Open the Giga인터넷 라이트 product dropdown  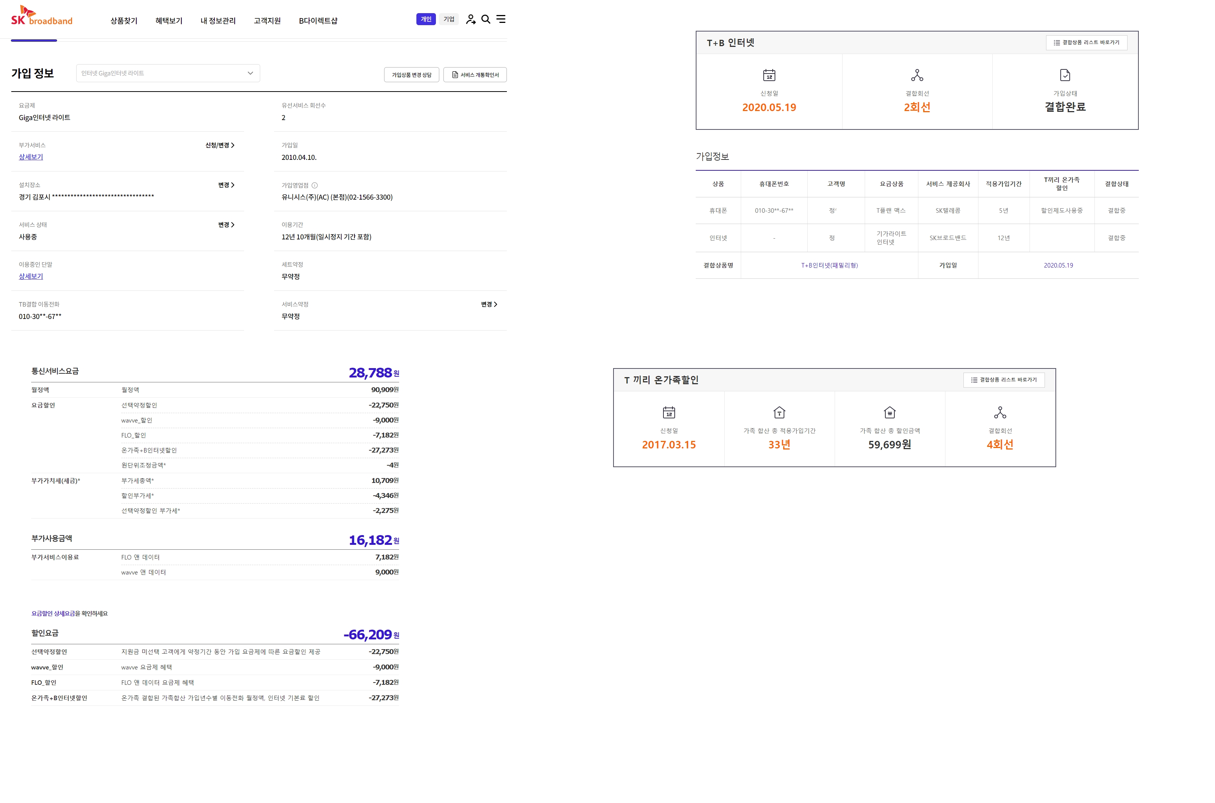pos(167,73)
